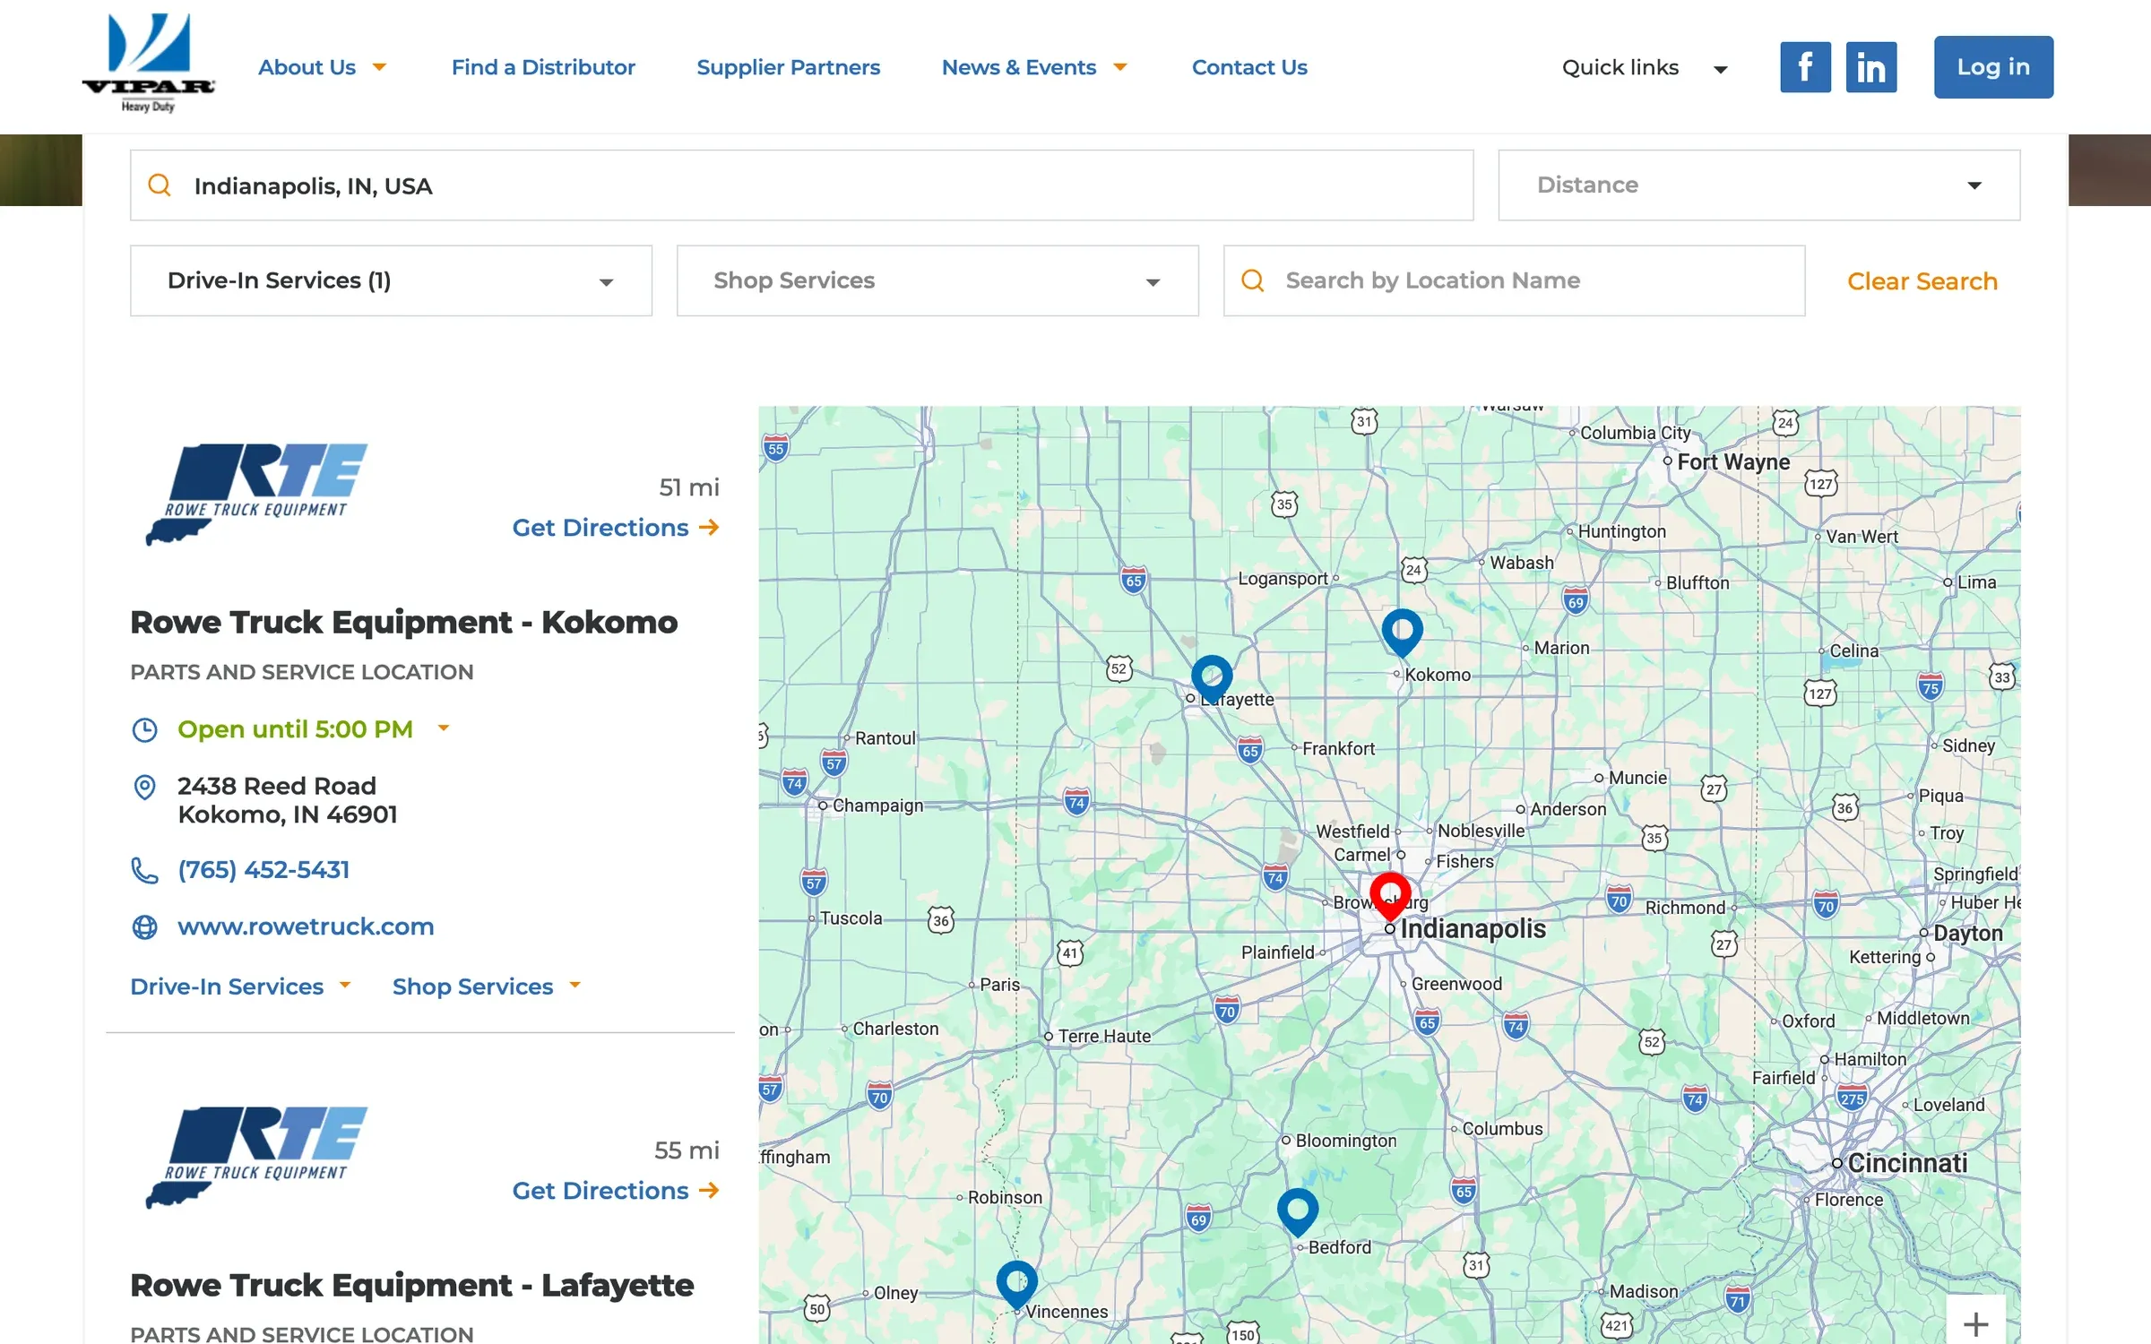Go to Find a Distributor
This screenshot has width=2151, height=1344.
click(x=543, y=67)
